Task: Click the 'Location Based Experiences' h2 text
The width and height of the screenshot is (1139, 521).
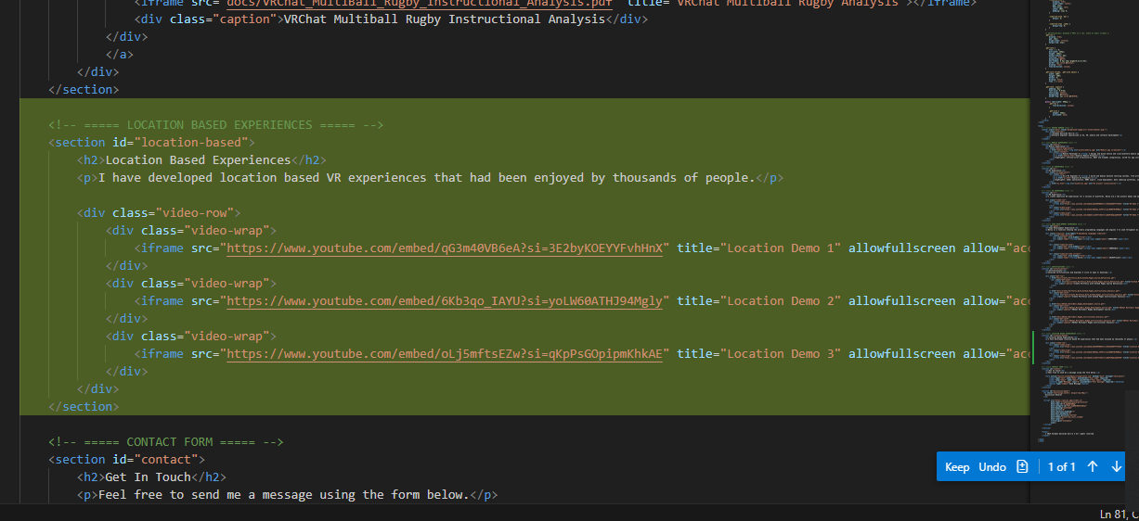Action: click(198, 160)
